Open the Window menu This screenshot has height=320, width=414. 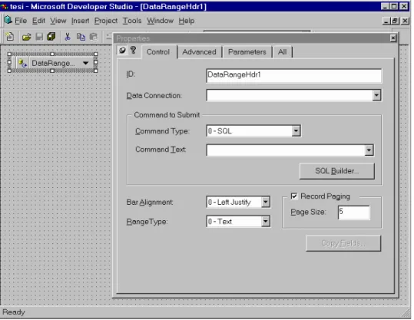[x=161, y=21]
